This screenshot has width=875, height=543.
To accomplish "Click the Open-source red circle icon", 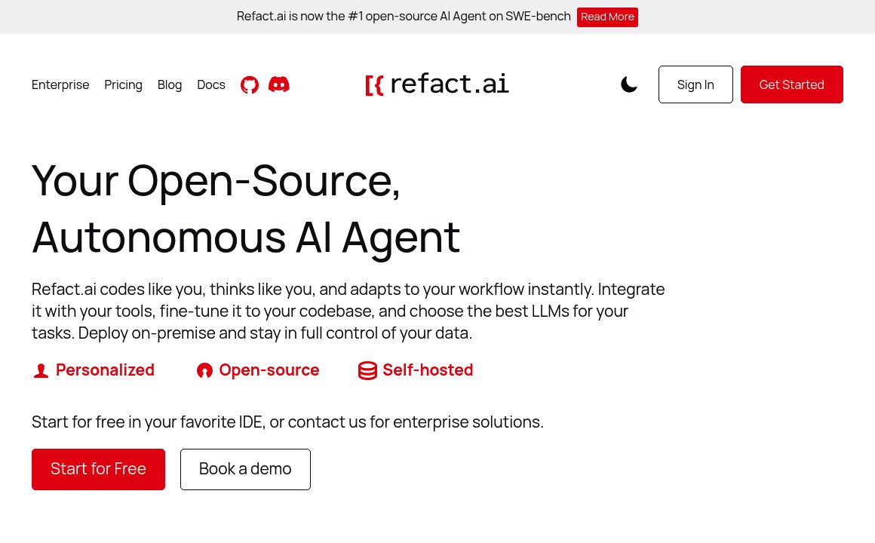I will pyautogui.click(x=204, y=370).
